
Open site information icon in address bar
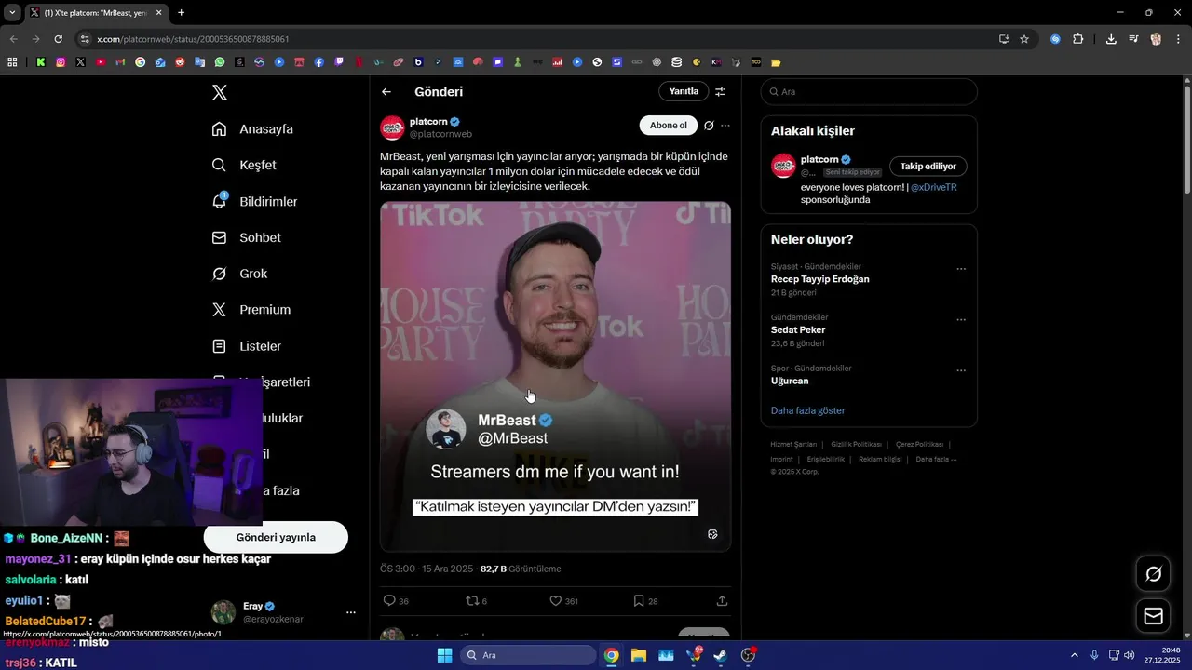[x=85, y=39]
